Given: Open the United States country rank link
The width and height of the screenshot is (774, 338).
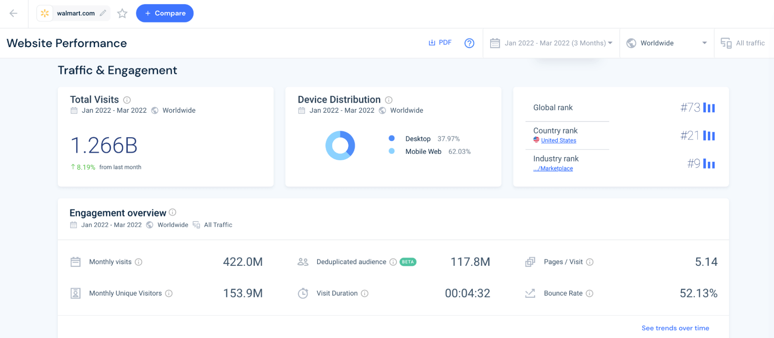Looking at the screenshot, I should [x=558, y=140].
